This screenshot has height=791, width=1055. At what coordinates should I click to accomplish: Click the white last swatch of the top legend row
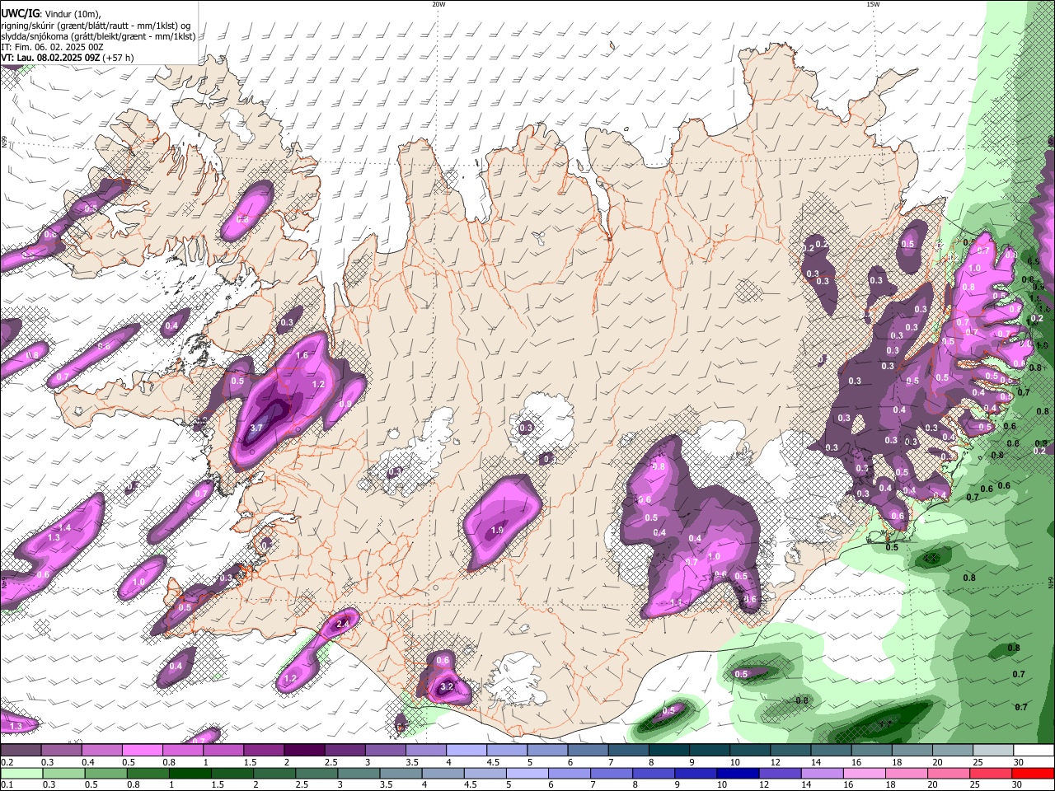click(1033, 751)
